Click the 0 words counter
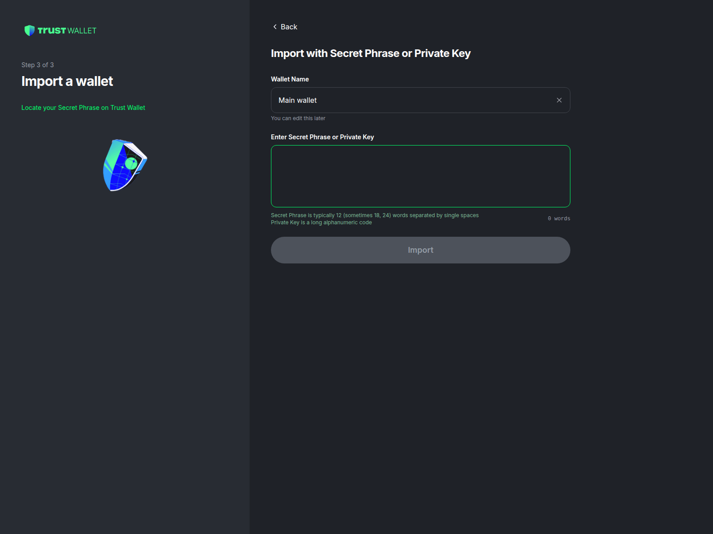Screen dimensions: 713x534 tap(559, 218)
